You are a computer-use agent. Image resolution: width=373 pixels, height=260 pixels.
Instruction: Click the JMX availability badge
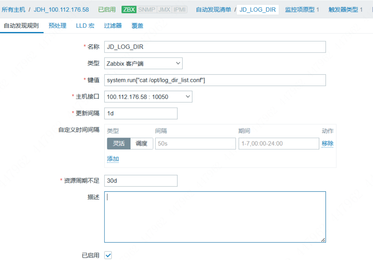coord(164,9)
